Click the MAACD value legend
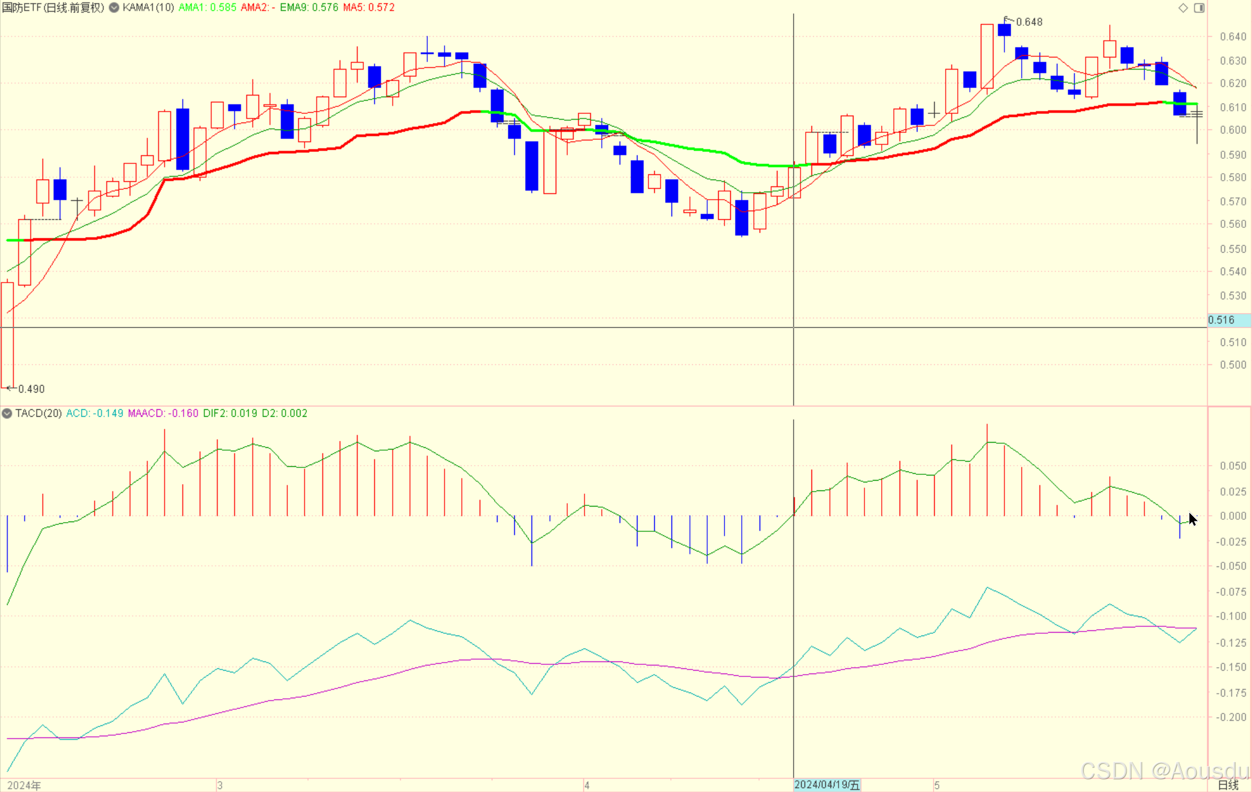1252x792 pixels. (x=163, y=413)
